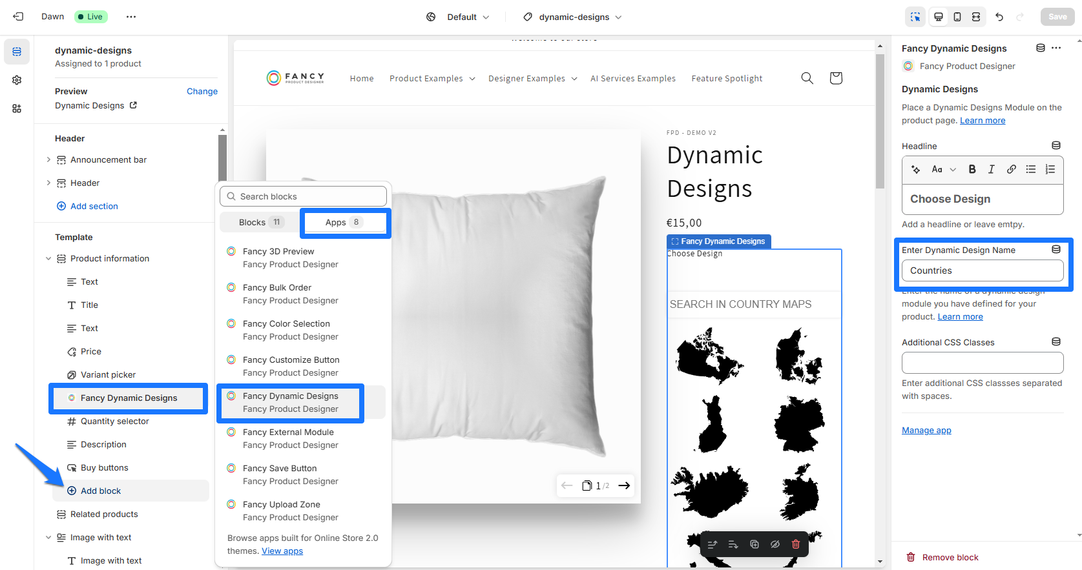1082x570 pixels.
Task: Switch to mobile preview icon
Action: (x=957, y=17)
